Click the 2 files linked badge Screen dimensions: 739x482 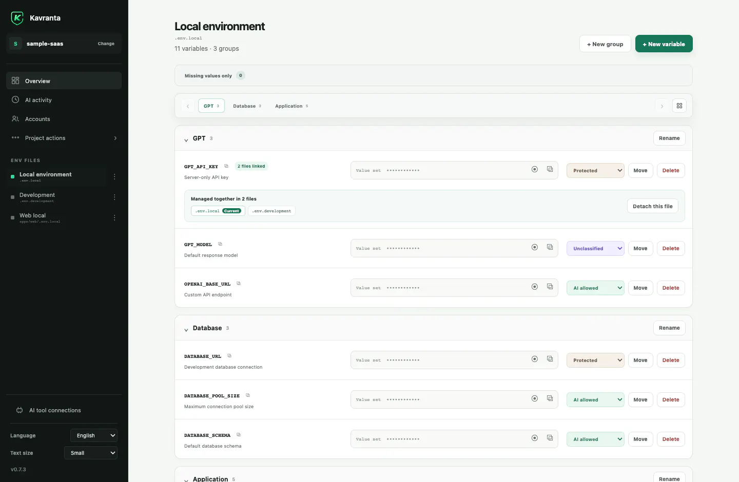pyautogui.click(x=251, y=166)
